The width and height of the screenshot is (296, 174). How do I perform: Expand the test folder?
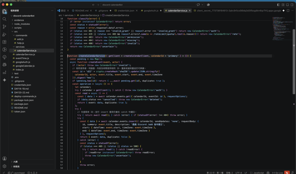point(32,73)
